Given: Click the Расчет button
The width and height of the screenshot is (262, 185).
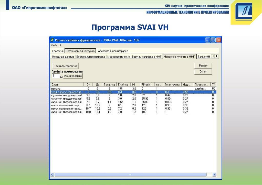Looking at the screenshot, I should click(x=203, y=66).
